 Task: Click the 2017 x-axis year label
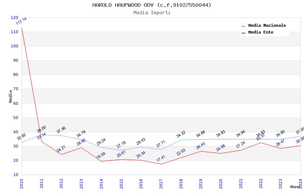click(x=161, y=184)
